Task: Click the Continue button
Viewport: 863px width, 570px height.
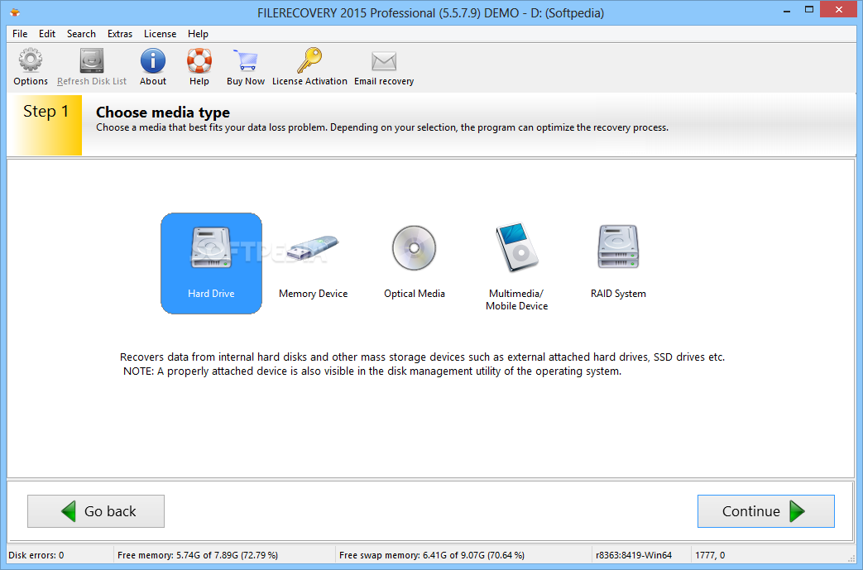Action: [x=766, y=511]
